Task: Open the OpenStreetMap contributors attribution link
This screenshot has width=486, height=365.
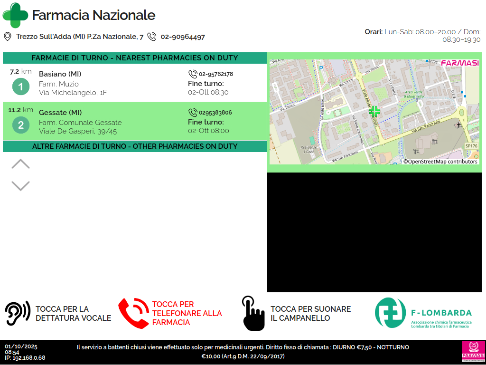Action: pos(440,162)
